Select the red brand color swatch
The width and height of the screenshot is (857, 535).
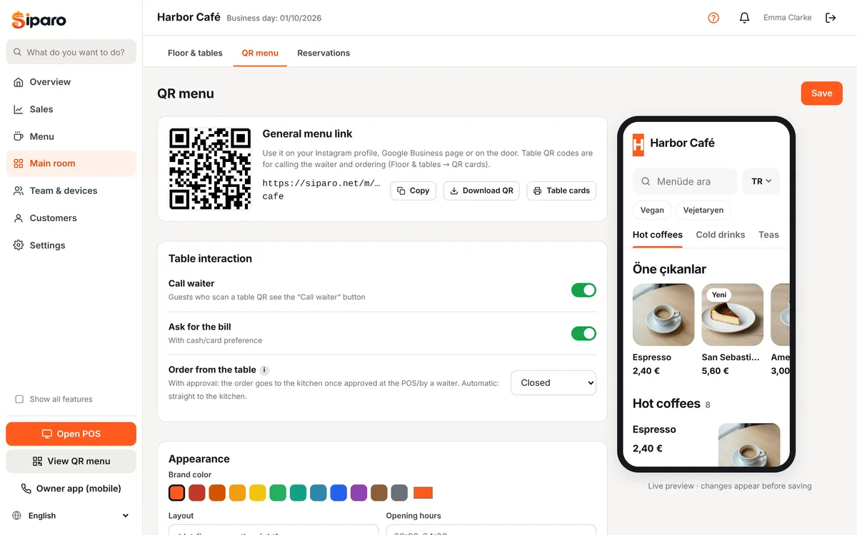pyautogui.click(x=197, y=493)
